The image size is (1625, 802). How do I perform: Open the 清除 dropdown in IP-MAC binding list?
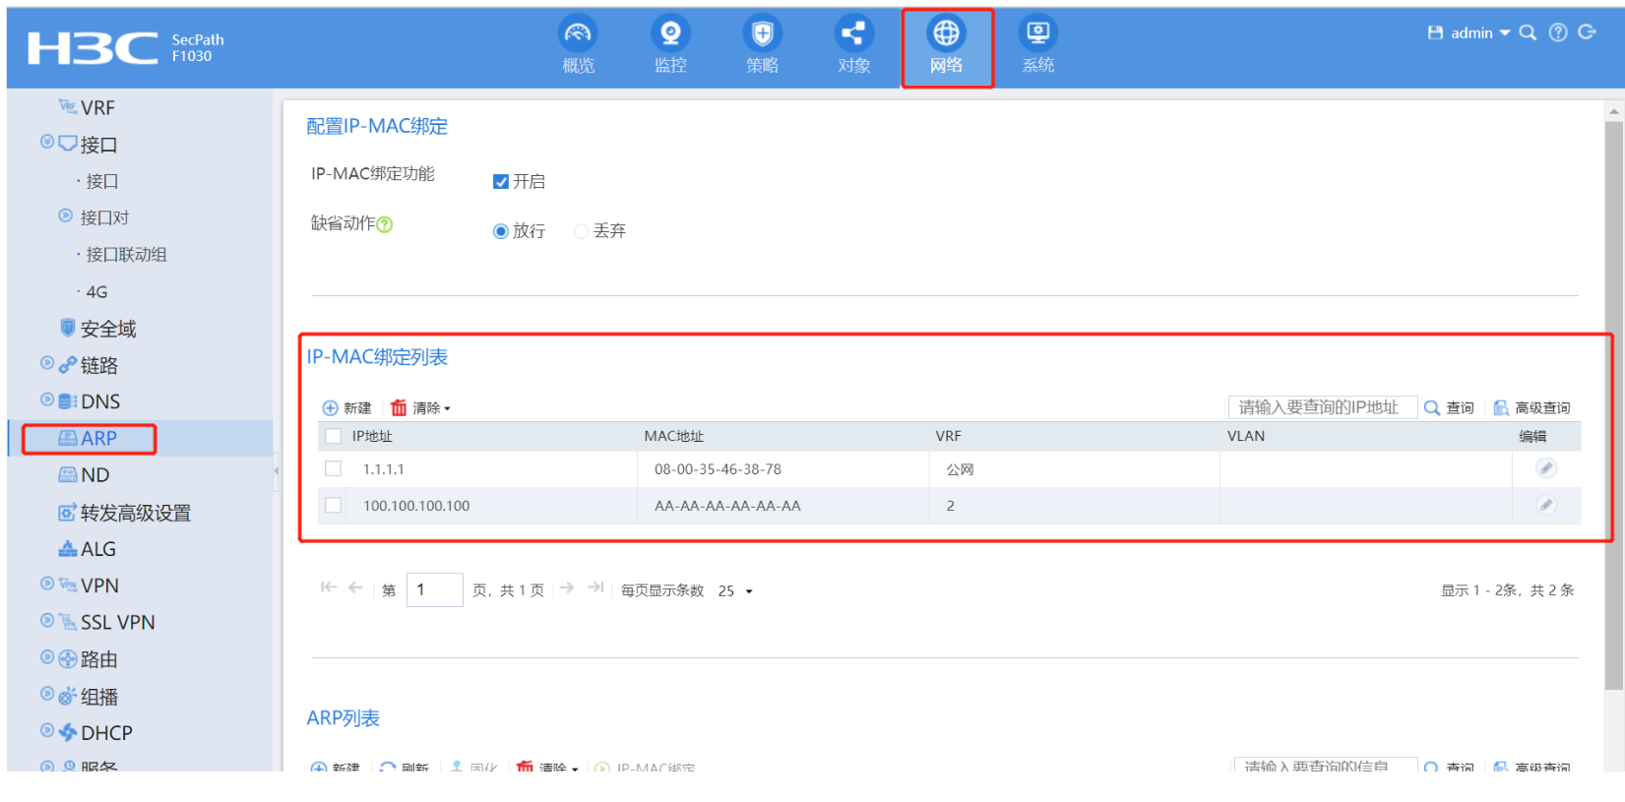click(421, 407)
